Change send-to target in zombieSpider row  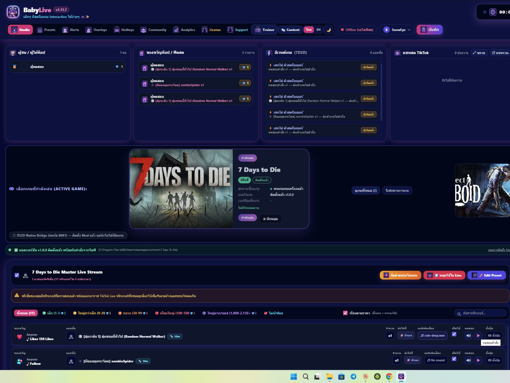(413, 360)
